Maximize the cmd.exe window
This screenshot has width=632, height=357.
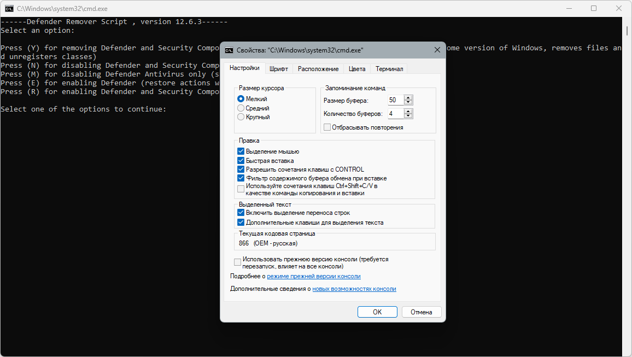[x=594, y=8]
